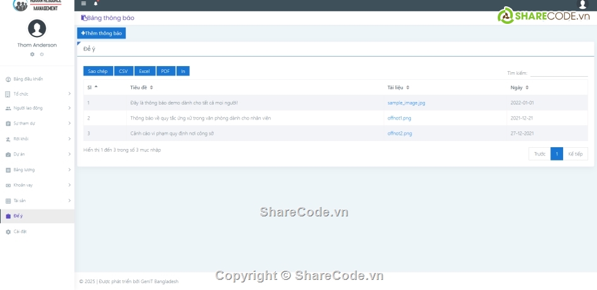Click the power logout icon under Thom Anderson
The image size is (597, 290).
(42, 54)
